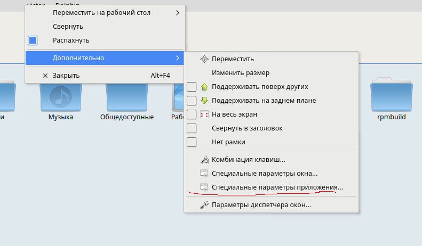Image resolution: width=422 pixels, height=246 pixels.
Task: Click the move icon beside Переместить
Action: point(204,59)
